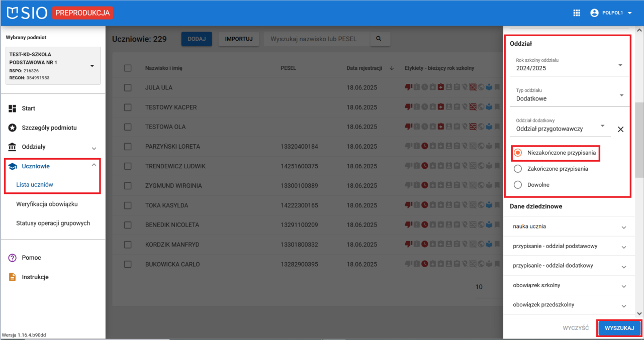Open the apps grid icon in header

577,13
